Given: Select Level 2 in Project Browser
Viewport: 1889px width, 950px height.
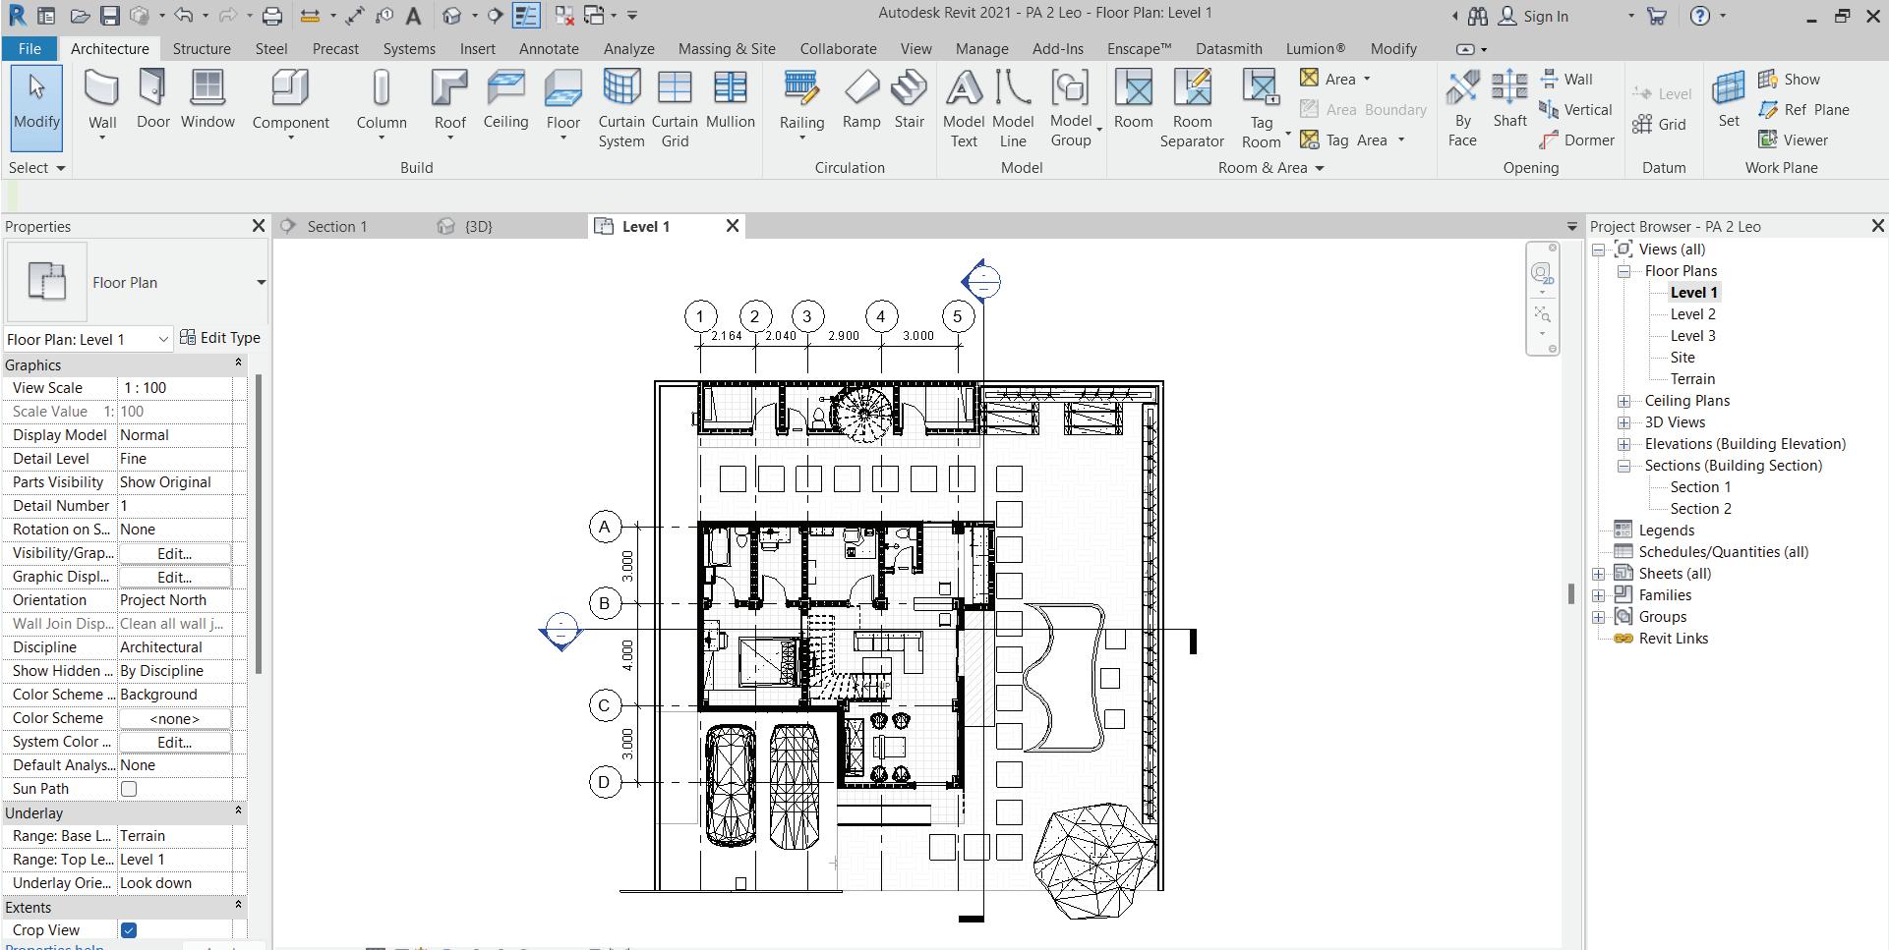Looking at the screenshot, I should 1692,314.
